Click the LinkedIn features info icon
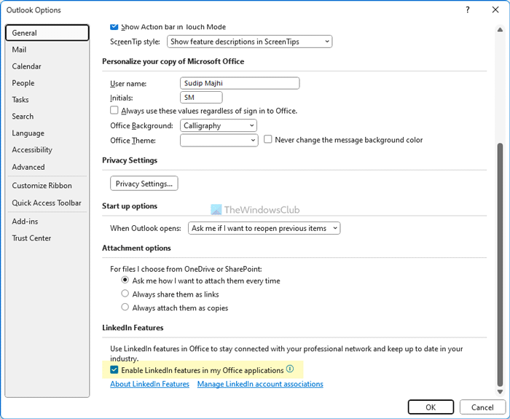 [290, 370]
